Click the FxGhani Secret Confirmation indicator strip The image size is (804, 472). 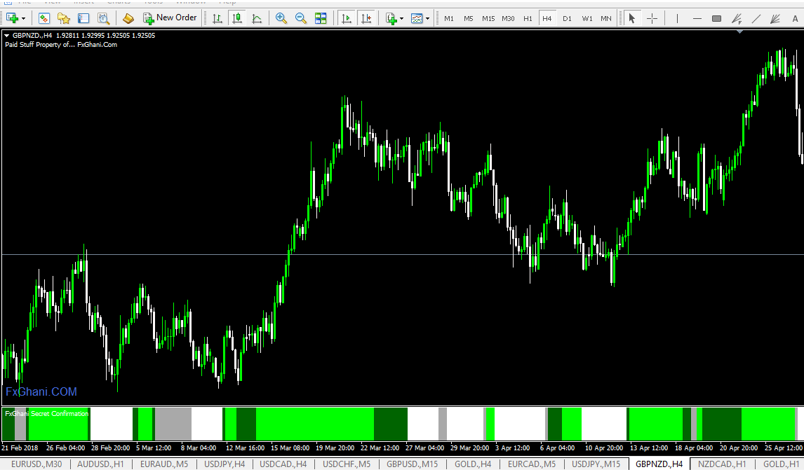[x=400, y=423]
